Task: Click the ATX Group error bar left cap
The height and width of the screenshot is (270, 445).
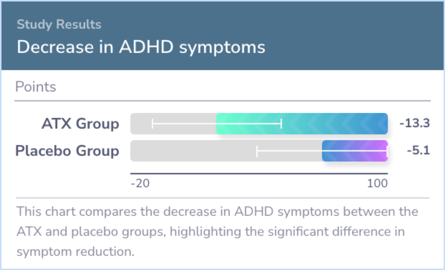Action: pyautogui.click(x=153, y=123)
